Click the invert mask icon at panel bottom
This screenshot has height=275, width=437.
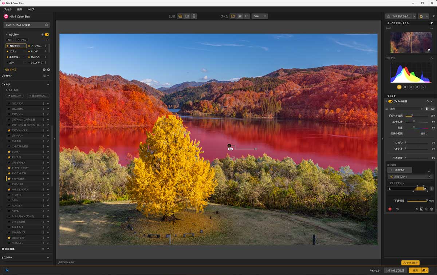tap(421, 209)
